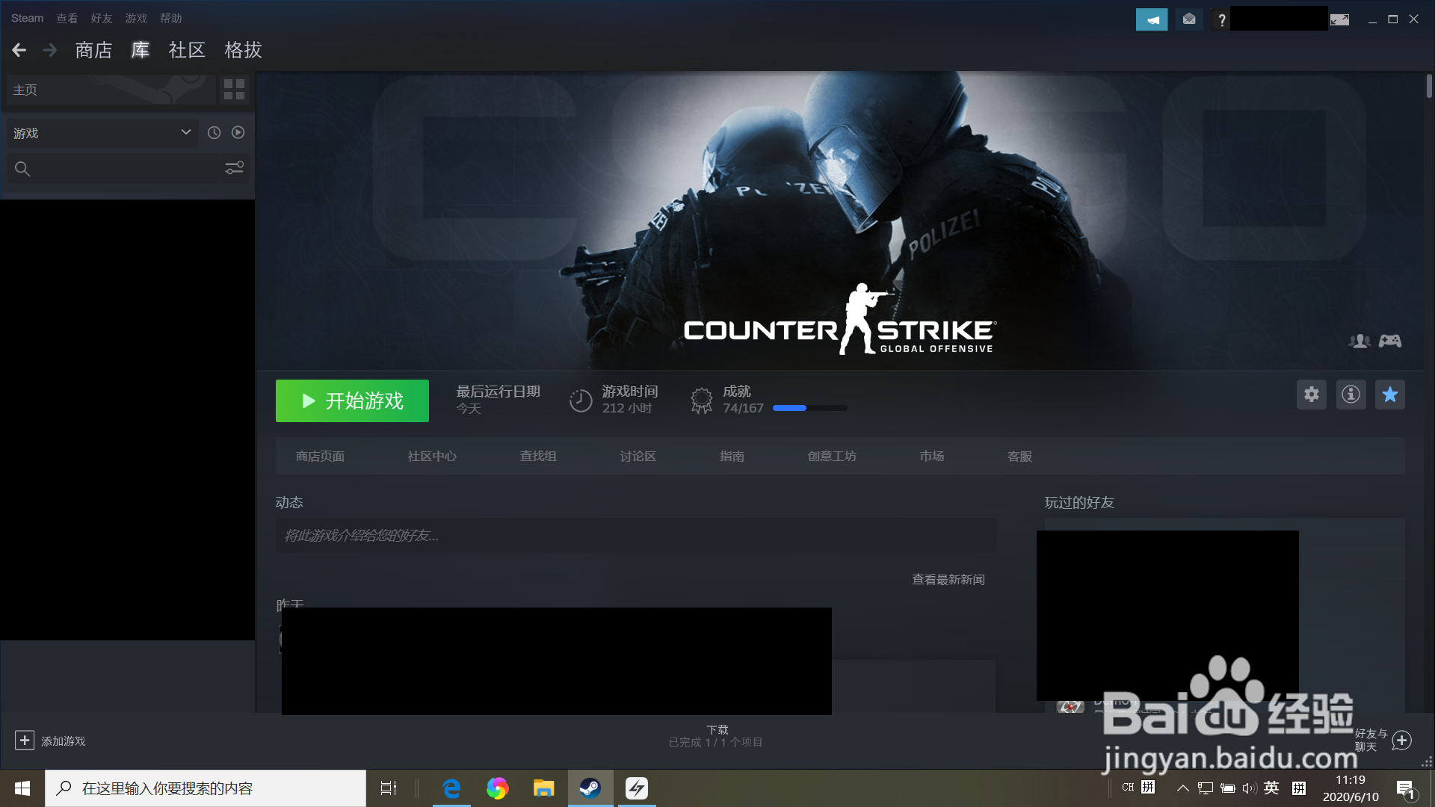The width and height of the screenshot is (1435, 807).
Task: Open the 客服 link
Action: (1019, 456)
